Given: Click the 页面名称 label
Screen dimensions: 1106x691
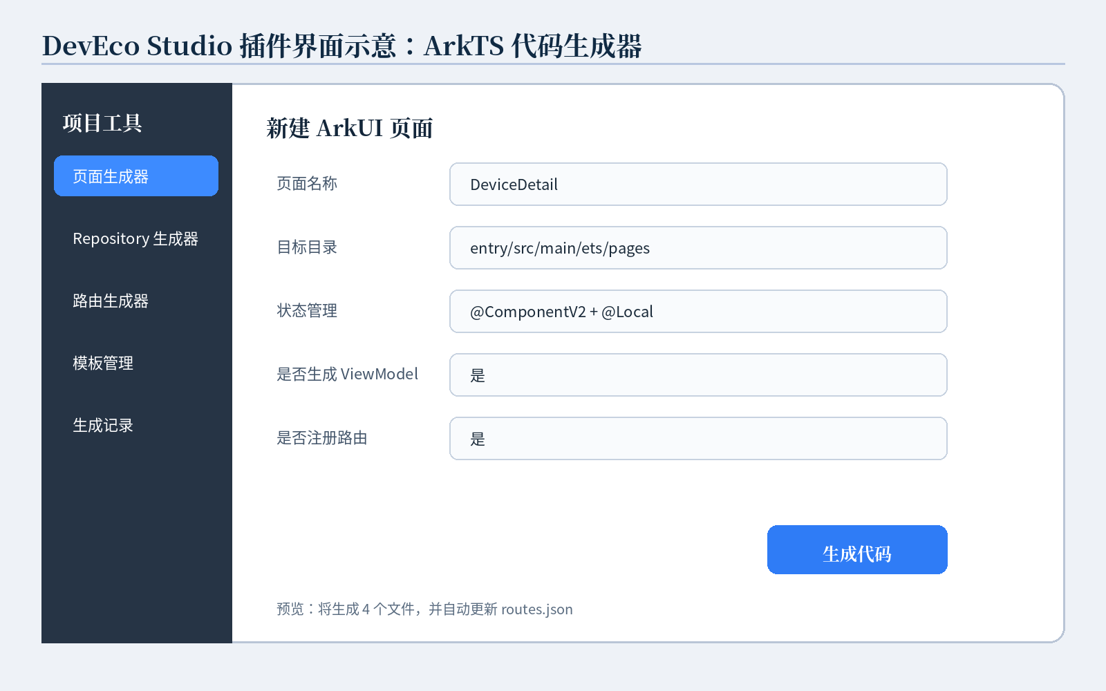Looking at the screenshot, I should coord(307,184).
